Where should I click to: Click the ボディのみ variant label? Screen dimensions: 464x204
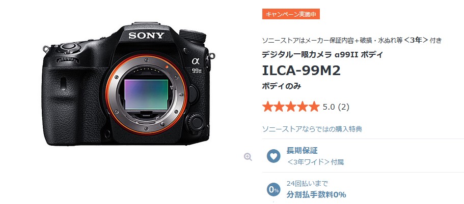pyautogui.click(x=282, y=86)
